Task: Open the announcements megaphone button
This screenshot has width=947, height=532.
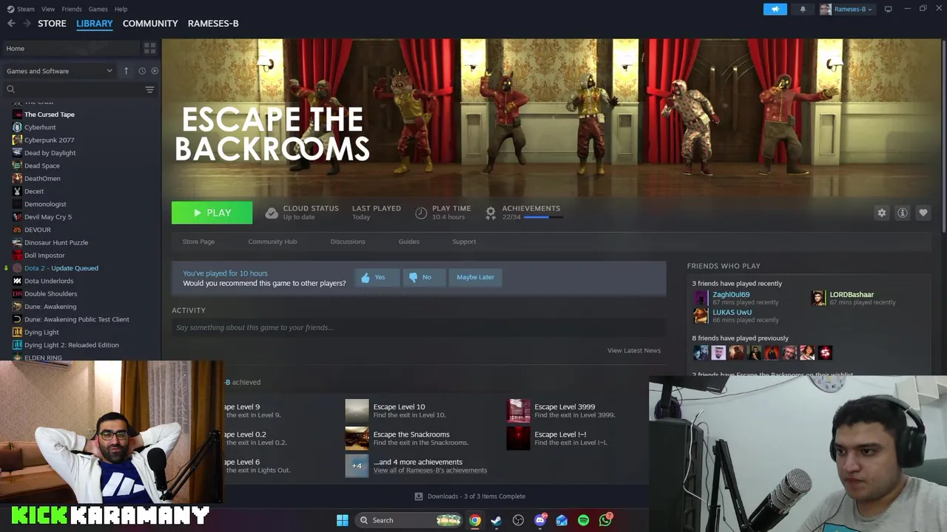Action: pyautogui.click(x=775, y=9)
